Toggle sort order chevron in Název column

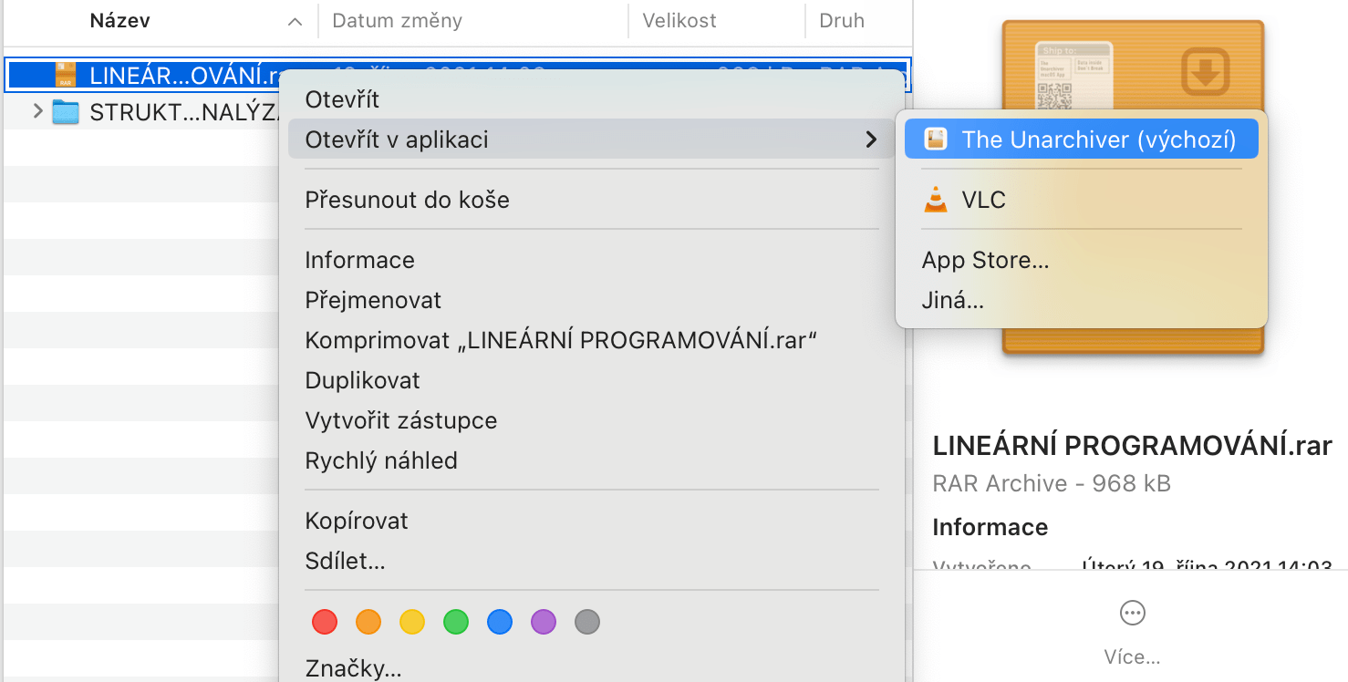coord(295,21)
